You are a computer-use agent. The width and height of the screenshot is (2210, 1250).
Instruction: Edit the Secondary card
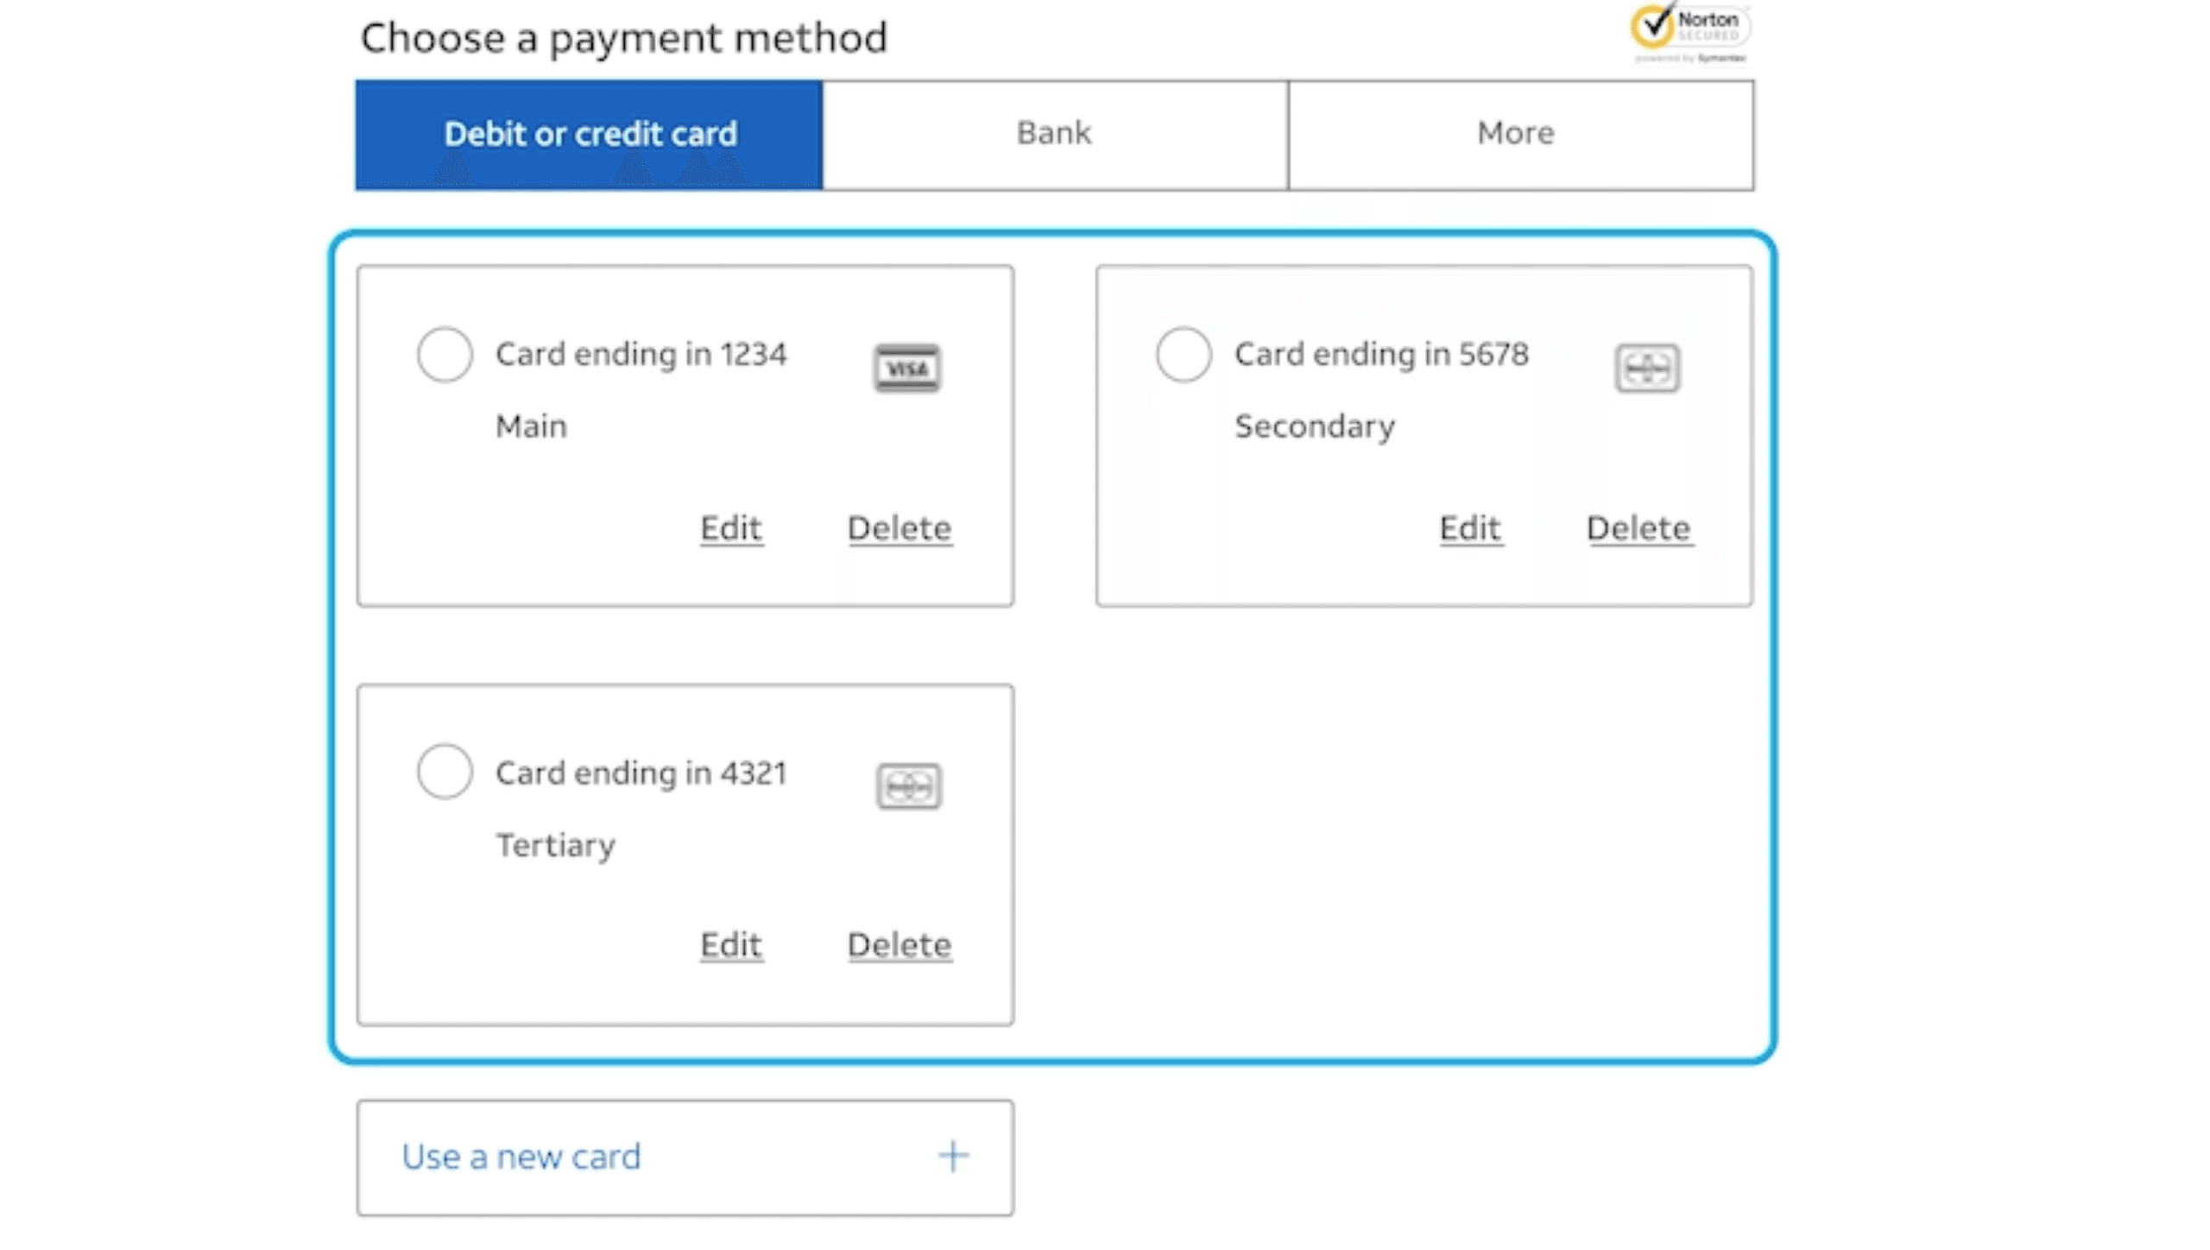pyautogui.click(x=1469, y=527)
